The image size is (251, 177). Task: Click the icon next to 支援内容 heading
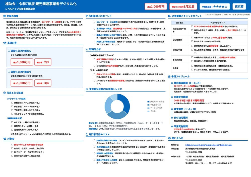[x=5, y=43]
